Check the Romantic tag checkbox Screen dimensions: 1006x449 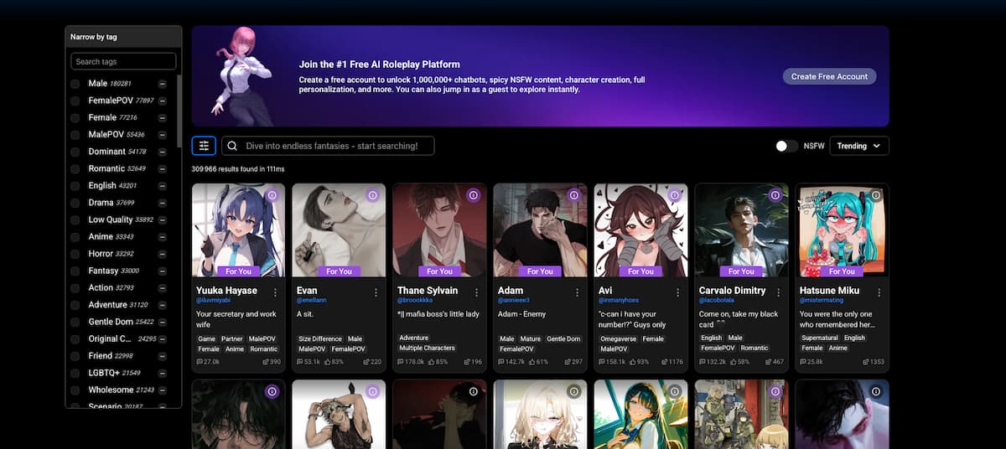click(75, 168)
